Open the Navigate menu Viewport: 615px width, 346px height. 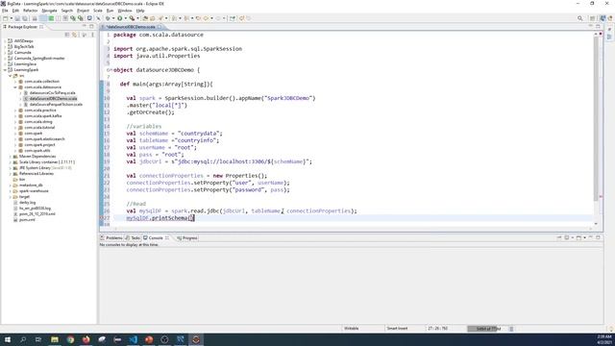pos(49,11)
